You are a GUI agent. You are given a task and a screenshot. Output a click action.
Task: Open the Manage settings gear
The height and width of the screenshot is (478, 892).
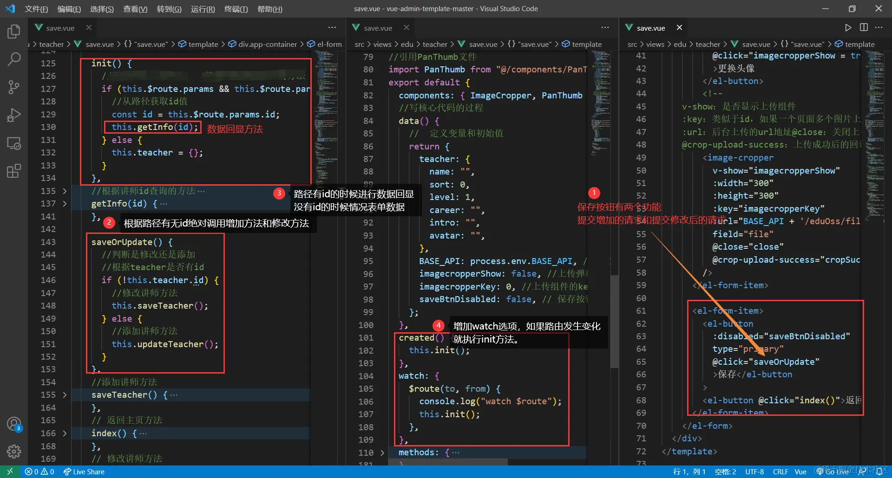14,451
